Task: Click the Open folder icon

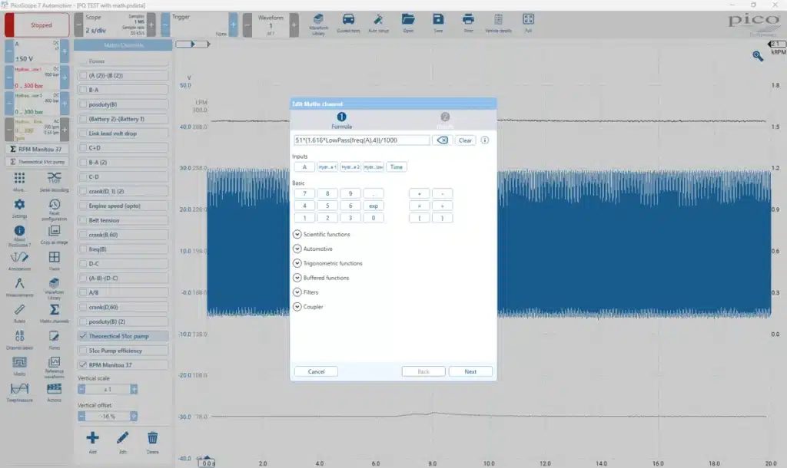Action: coord(408,23)
